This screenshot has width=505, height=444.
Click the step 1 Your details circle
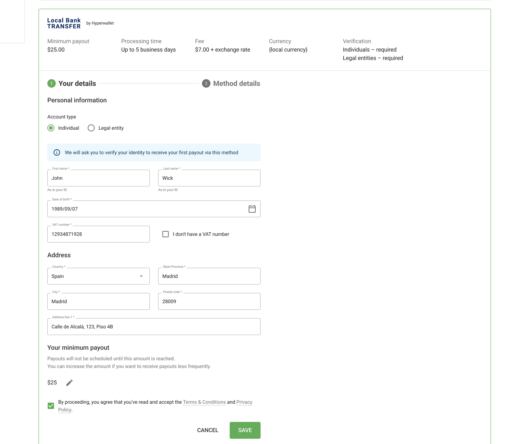(52, 83)
